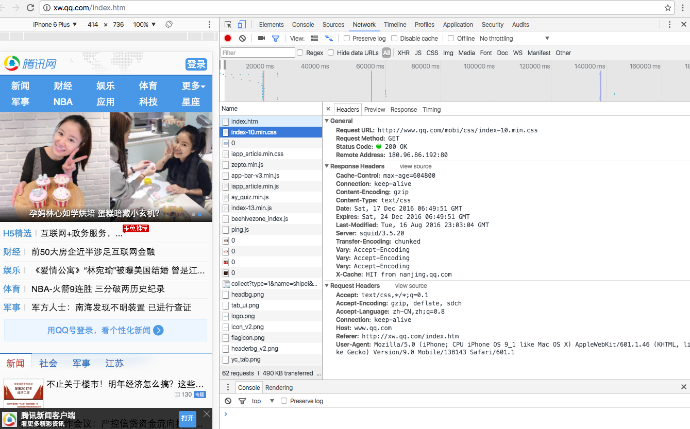Activate the inspect element picker
Image resolution: width=690 pixels, height=429 pixels.
228,24
